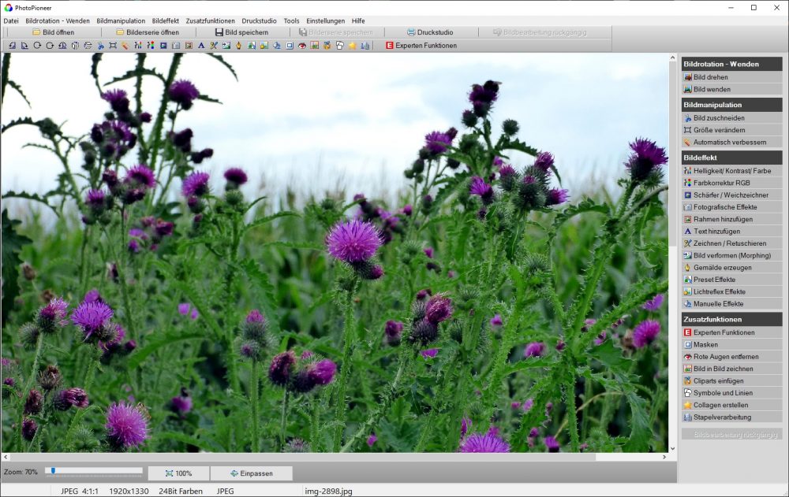Screen dimensions: 789x497
Task: Click the red-eye removal icon in the toolbar
Action: click(302, 46)
